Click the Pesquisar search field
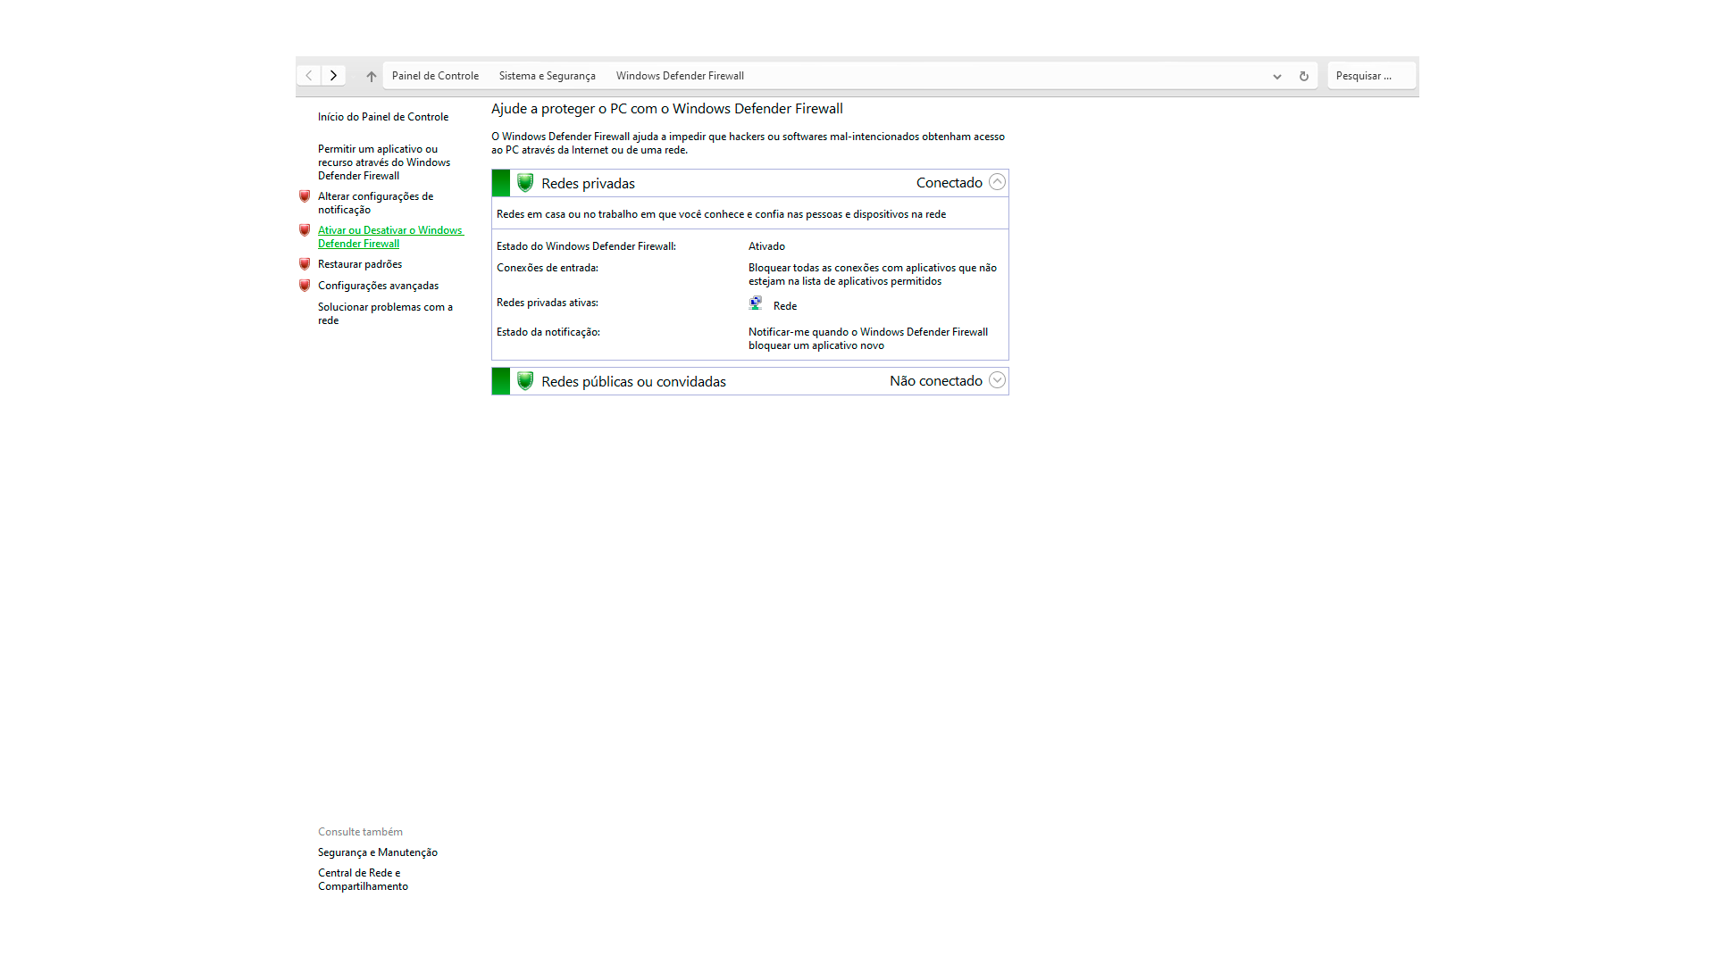The image size is (1715, 964). coord(1371,76)
